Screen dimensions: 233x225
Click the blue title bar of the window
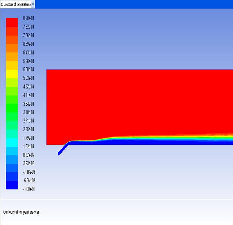coord(134,4)
